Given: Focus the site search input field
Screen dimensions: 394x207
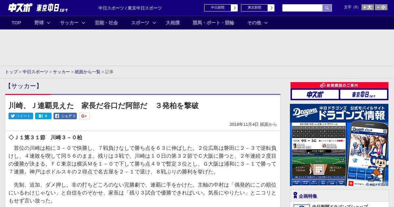Looking at the screenshot, I should click(302, 8).
